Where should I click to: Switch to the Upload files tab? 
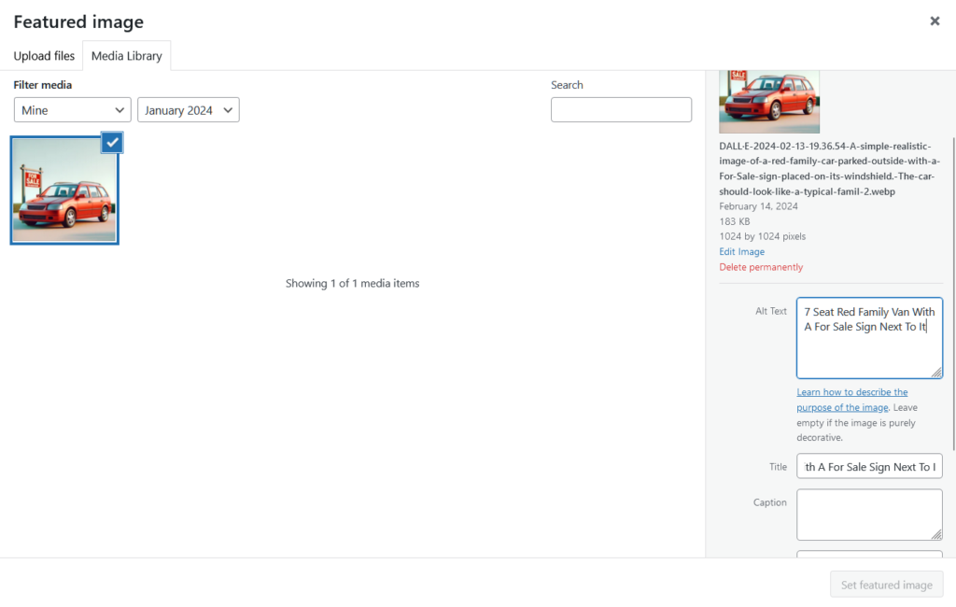coord(43,56)
